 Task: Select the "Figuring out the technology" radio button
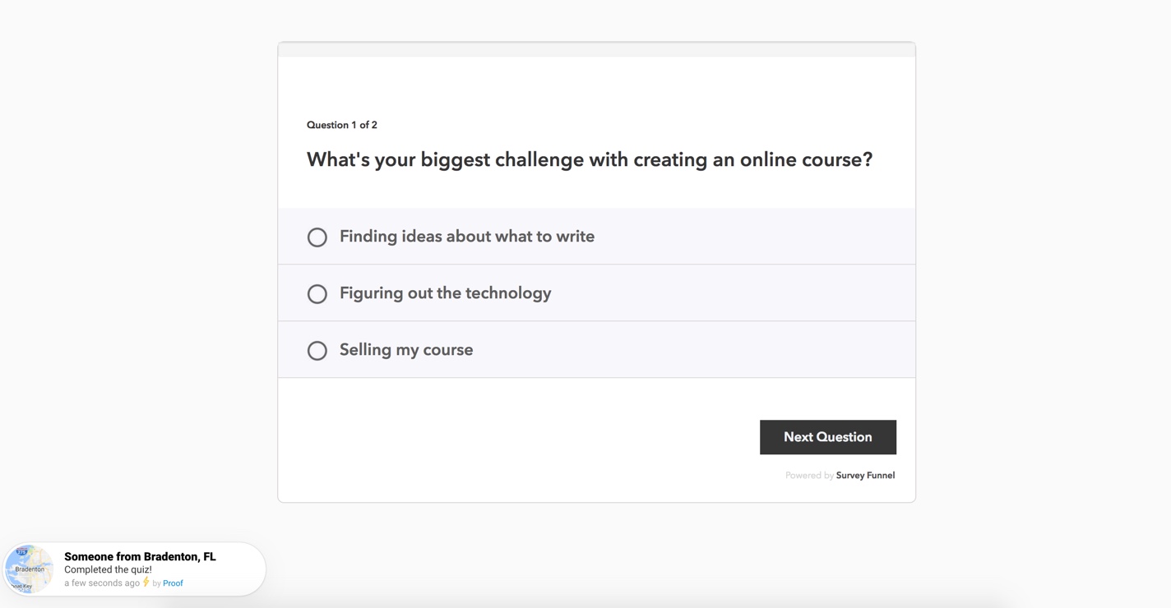317,294
